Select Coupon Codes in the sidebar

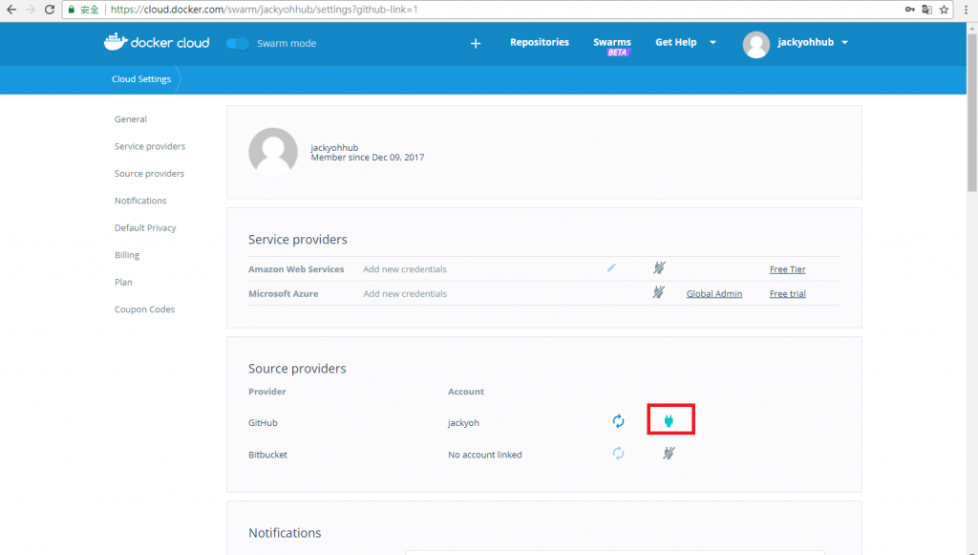[144, 310]
